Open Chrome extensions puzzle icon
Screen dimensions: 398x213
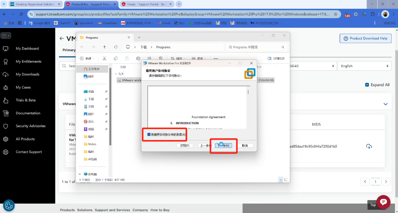(373, 14)
